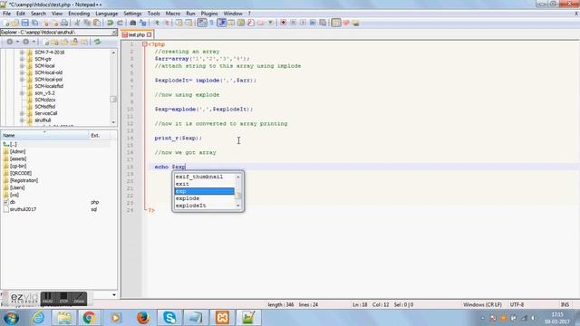Click the red heart plugin toolbar icon
The height and width of the screenshot is (326, 580).
[x=346, y=23]
